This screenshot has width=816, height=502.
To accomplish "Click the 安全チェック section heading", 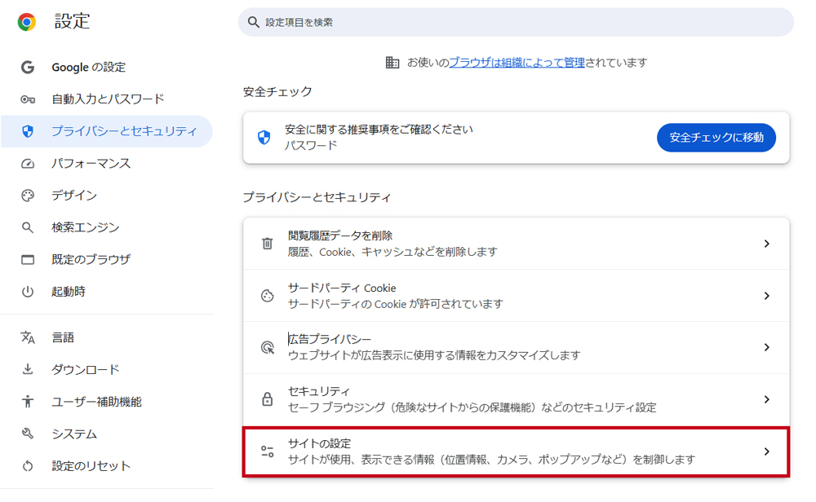I will pos(277,92).
